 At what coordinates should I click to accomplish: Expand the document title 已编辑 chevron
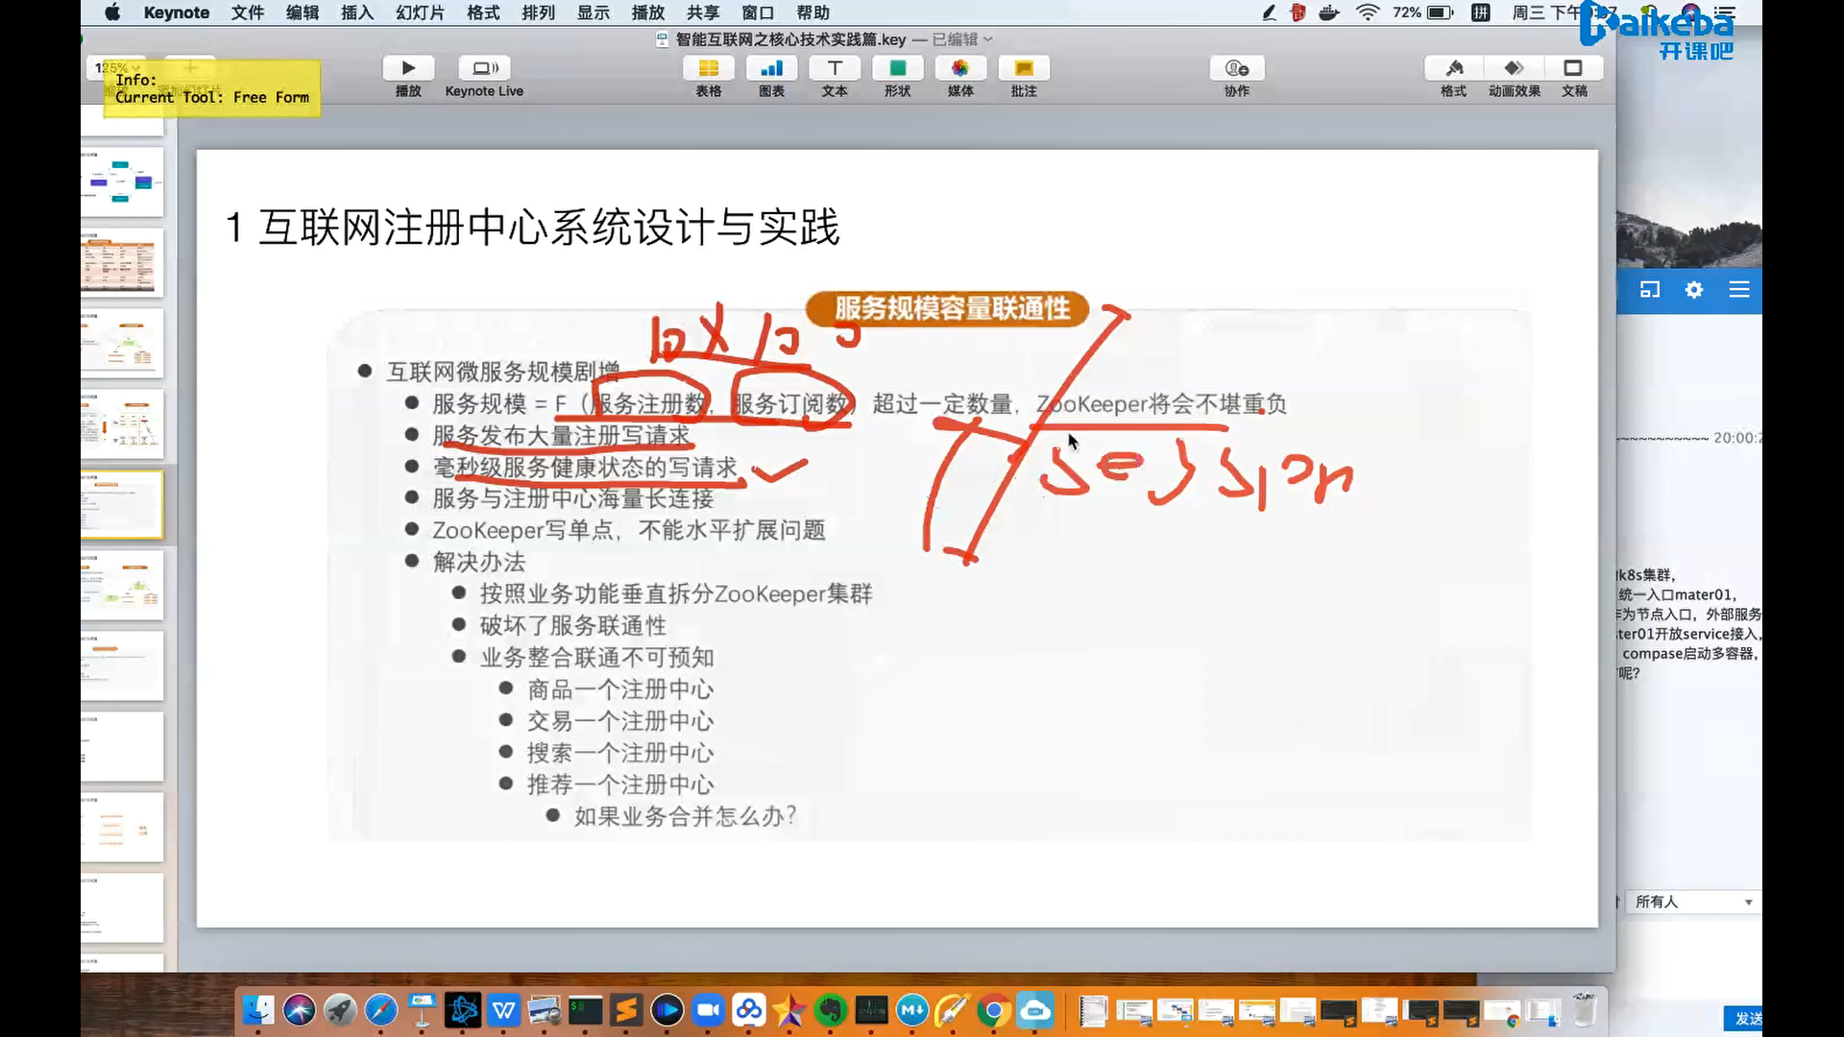click(988, 39)
